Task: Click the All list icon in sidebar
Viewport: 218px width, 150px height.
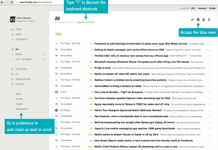Action: [12, 49]
